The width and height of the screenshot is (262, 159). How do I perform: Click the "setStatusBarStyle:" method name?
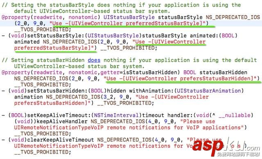(56, 36)
